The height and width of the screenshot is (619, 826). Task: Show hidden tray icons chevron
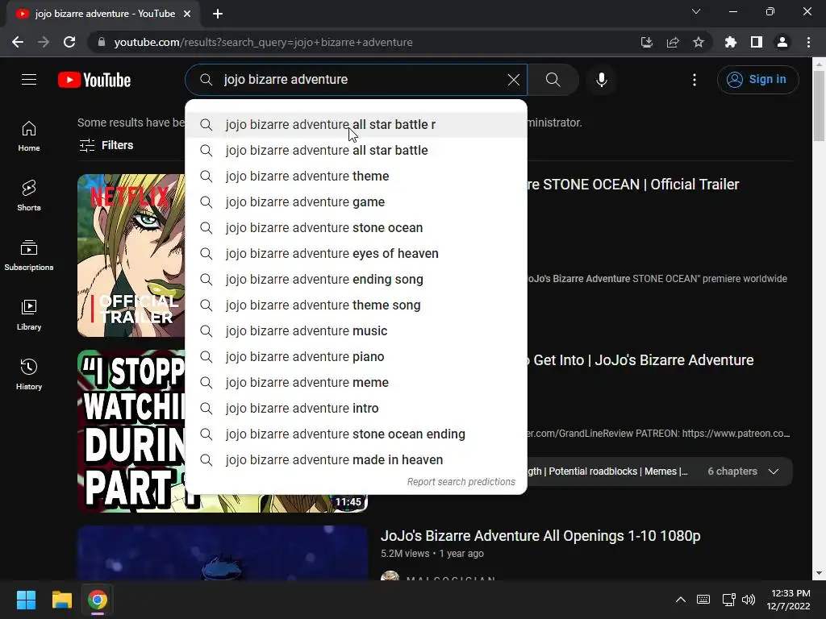click(x=681, y=600)
